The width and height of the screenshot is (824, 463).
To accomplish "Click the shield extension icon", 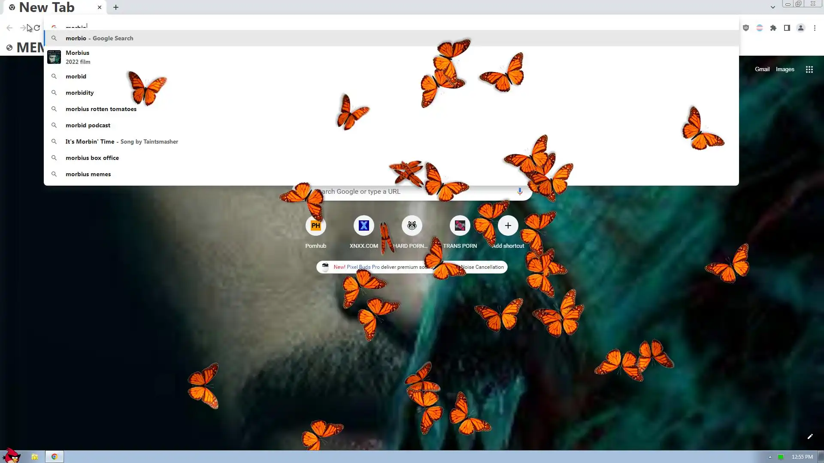I will pyautogui.click(x=746, y=28).
